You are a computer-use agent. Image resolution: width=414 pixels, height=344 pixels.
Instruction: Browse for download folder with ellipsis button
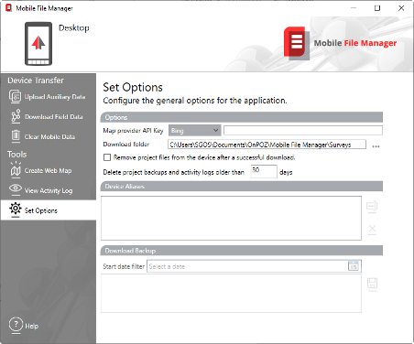click(376, 146)
